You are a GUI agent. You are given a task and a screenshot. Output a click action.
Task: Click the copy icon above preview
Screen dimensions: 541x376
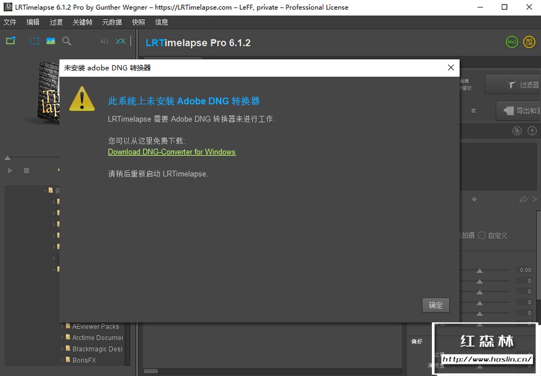pos(517,130)
